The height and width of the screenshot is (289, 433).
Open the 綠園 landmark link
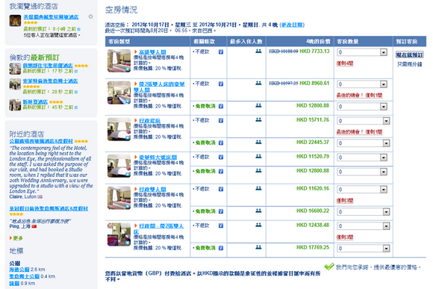pyautogui.click(x=14, y=283)
